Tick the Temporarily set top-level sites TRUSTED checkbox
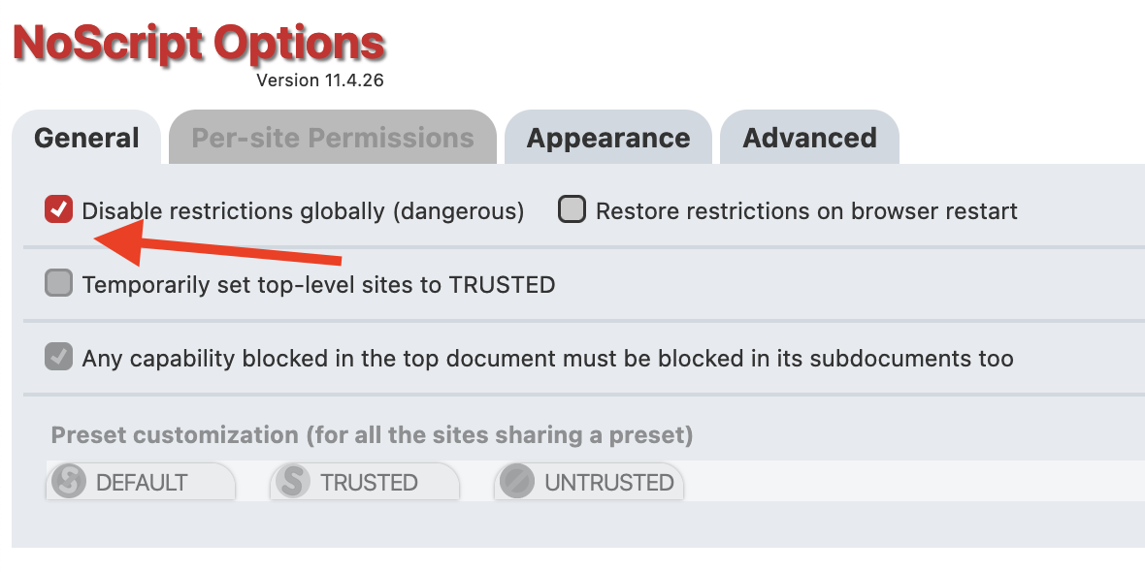 (58, 283)
